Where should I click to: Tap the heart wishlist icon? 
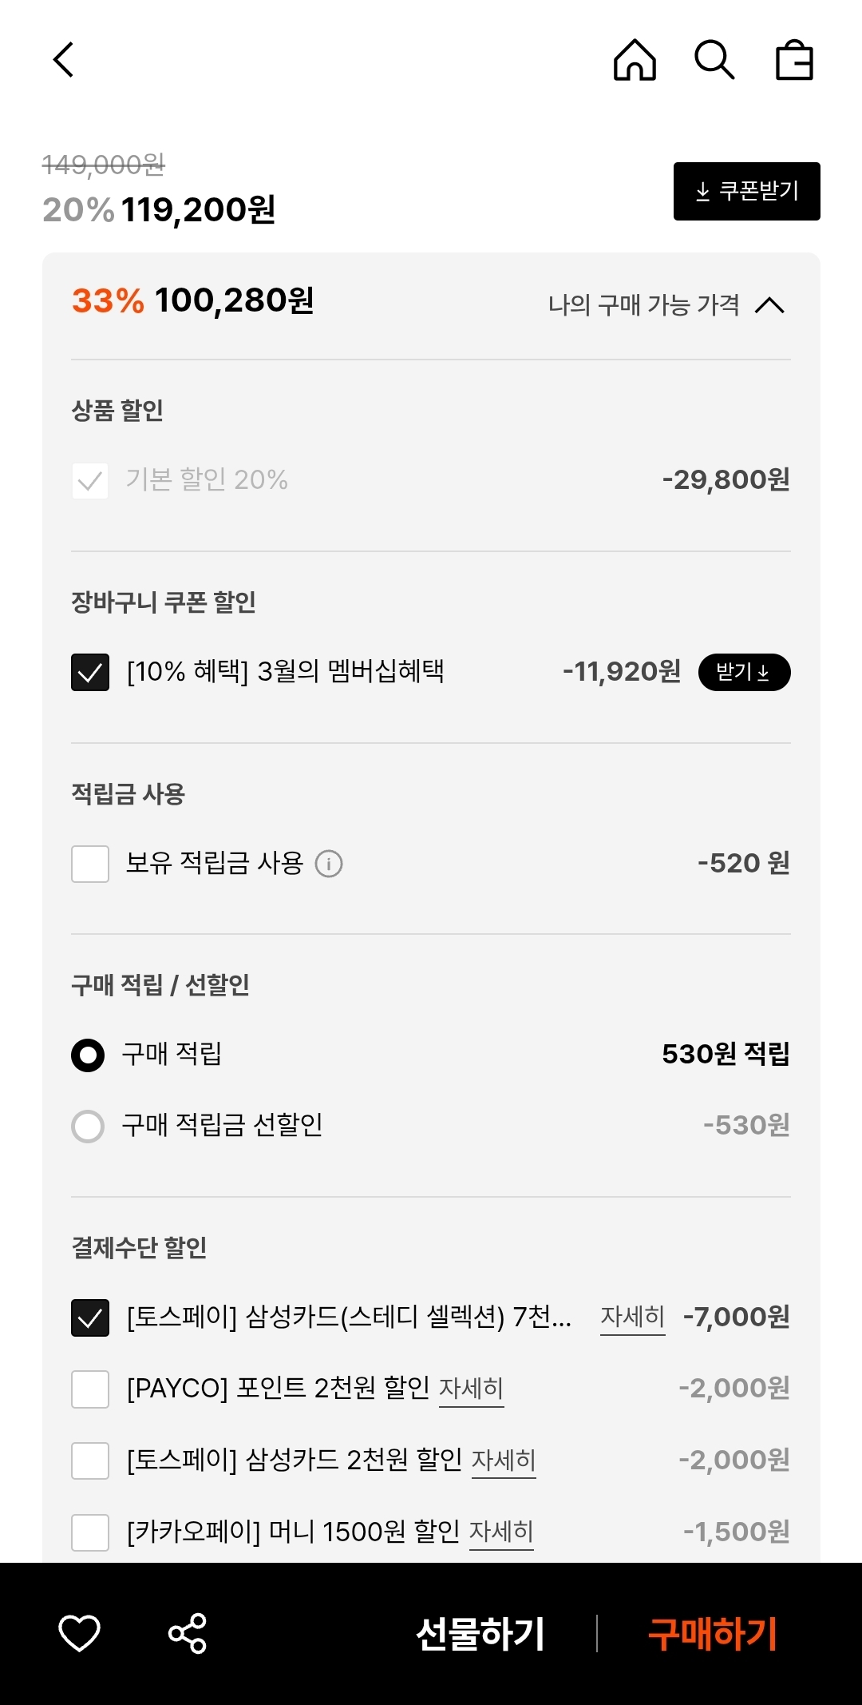(79, 1633)
